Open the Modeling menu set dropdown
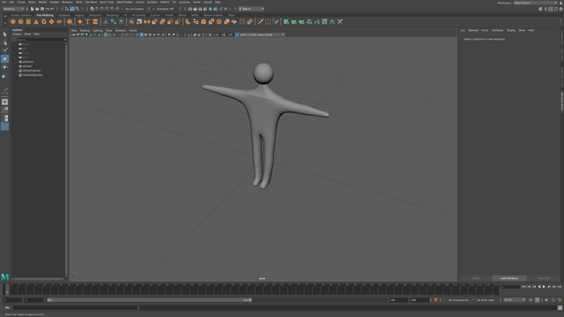Viewport: 564px width, 317px height. tap(13, 9)
